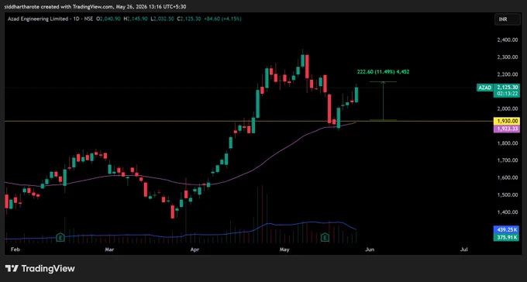This screenshot has width=527, height=282.
Task: Click the 1,400.00 price axis label
Action: [507, 212]
